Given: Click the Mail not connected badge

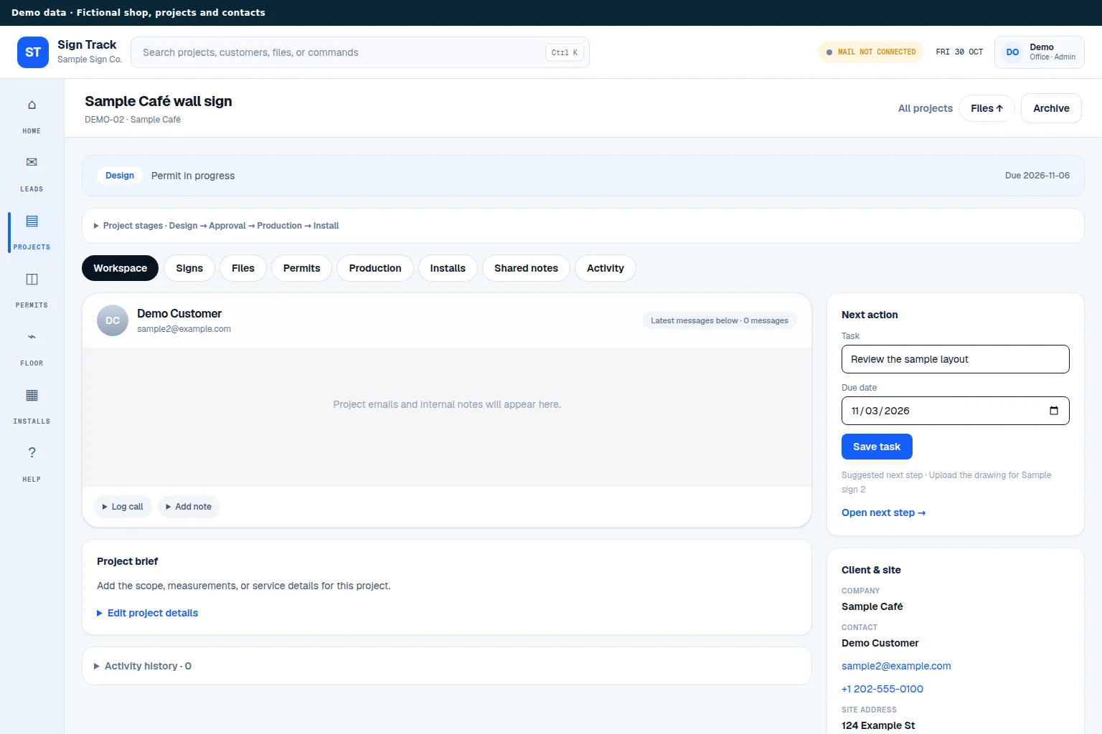Looking at the screenshot, I should pos(871,52).
